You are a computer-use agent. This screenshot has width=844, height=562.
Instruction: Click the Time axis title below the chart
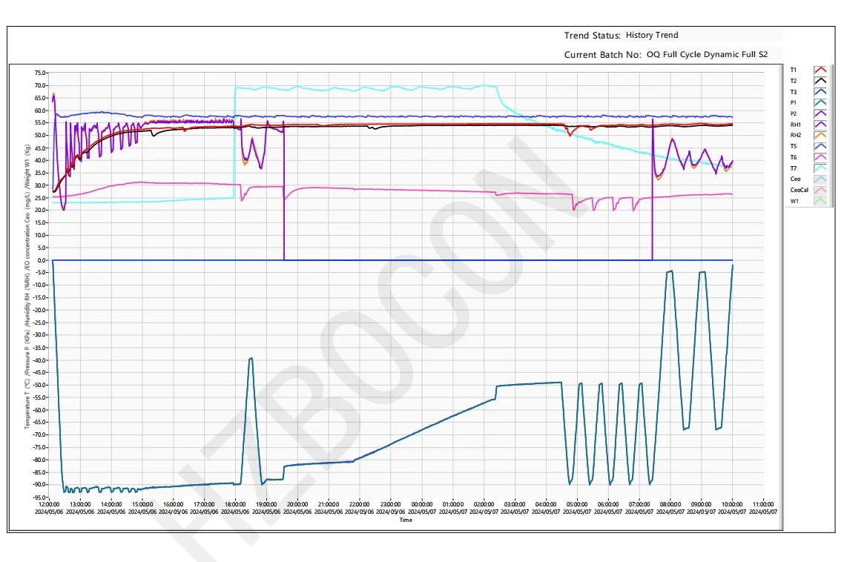pyautogui.click(x=406, y=520)
